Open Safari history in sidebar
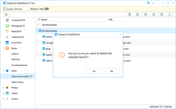The width and height of the screenshot is (176, 109). click(x=18, y=82)
